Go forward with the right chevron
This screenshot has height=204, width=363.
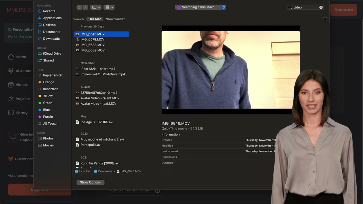coord(85,7)
